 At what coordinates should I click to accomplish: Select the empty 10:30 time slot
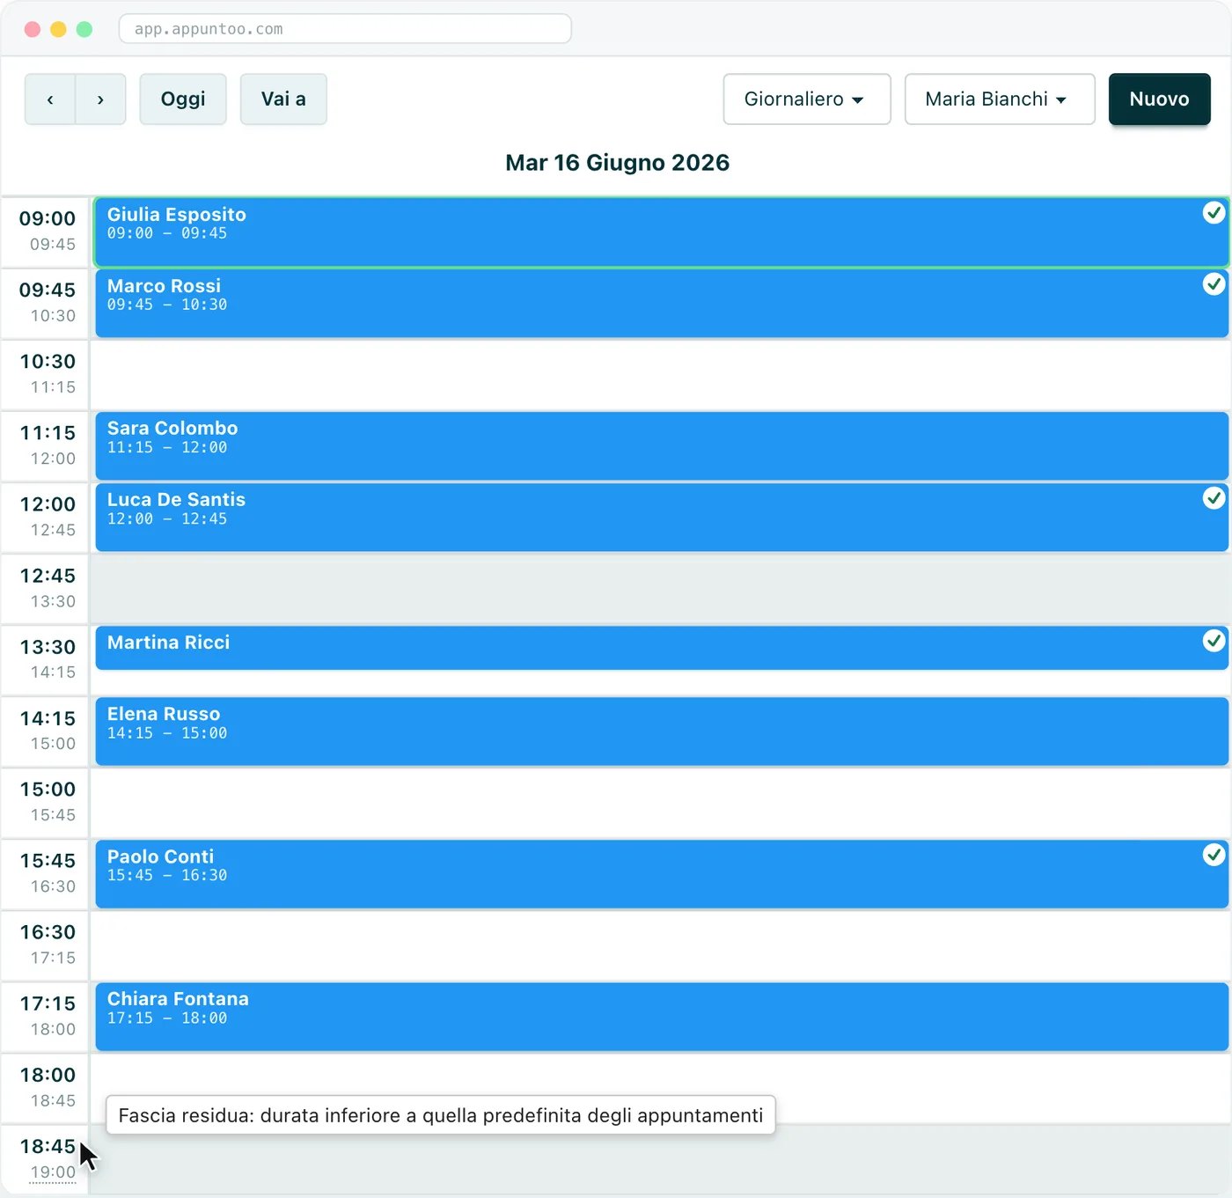pyautogui.click(x=661, y=375)
